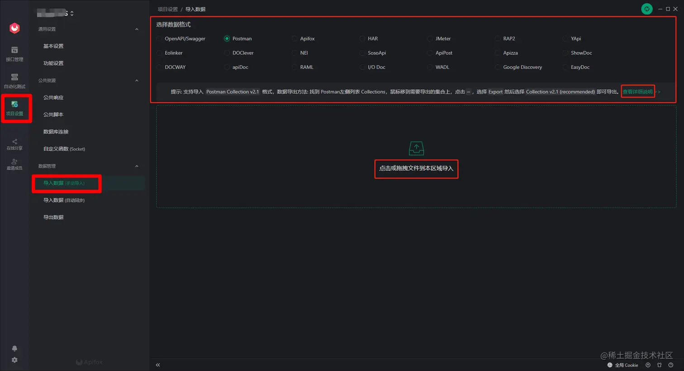
Task: Click the upload arrow status icon
Action: pyautogui.click(x=648, y=365)
